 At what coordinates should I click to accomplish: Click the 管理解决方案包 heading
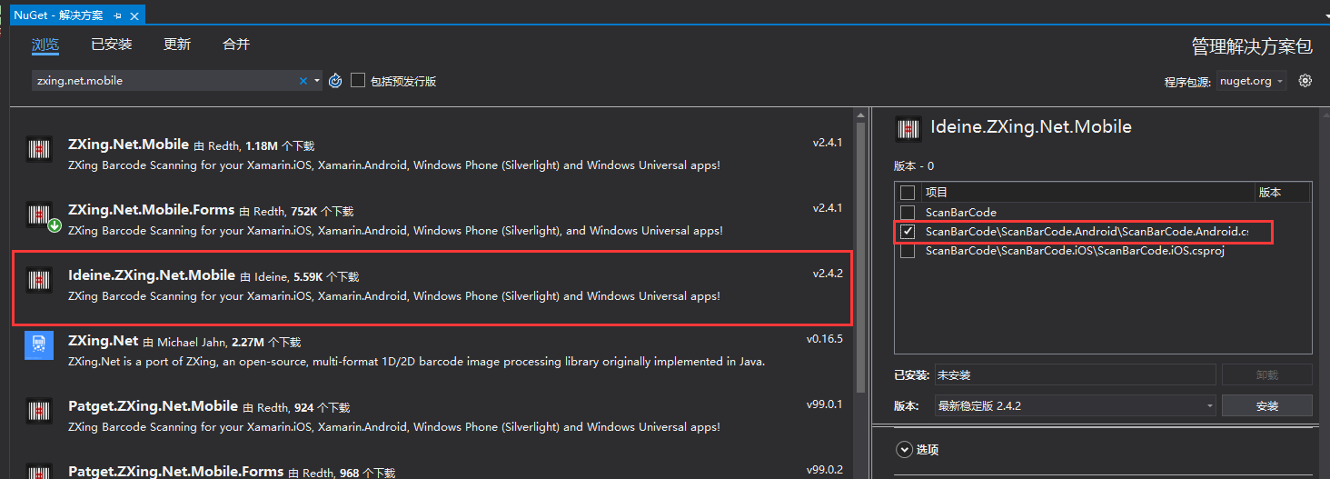(1252, 45)
